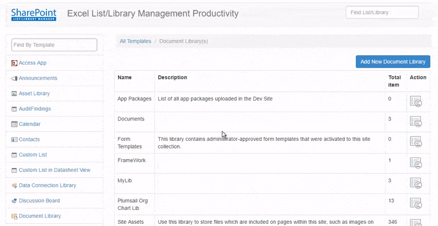This screenshot has height=226, width=438.
Task: Click the Action column header
Action: click(418, 77)
